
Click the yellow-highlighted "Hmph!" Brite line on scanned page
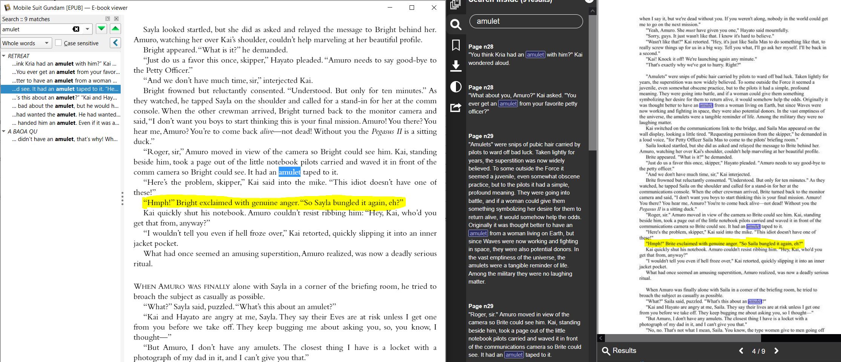[724, 243]
